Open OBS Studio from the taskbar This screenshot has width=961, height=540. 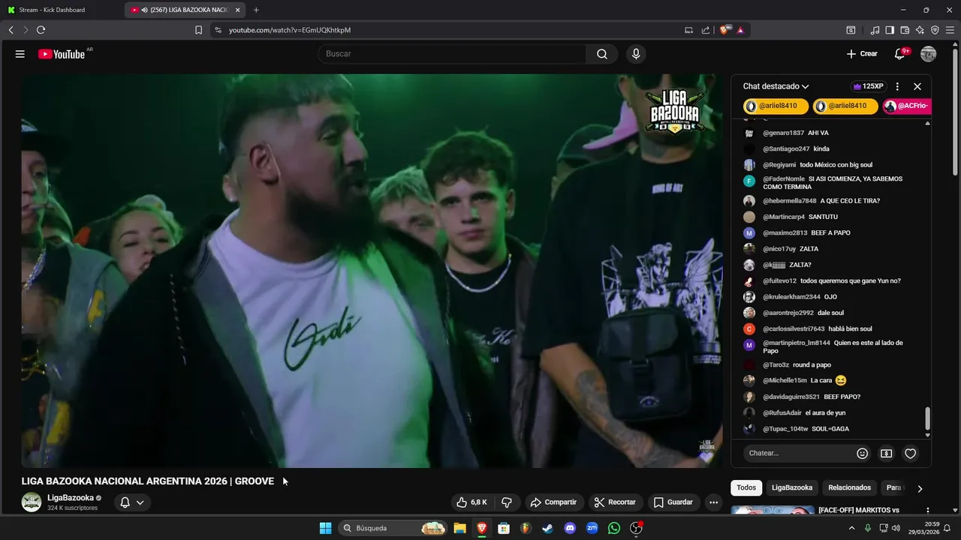tap(636, 528)
